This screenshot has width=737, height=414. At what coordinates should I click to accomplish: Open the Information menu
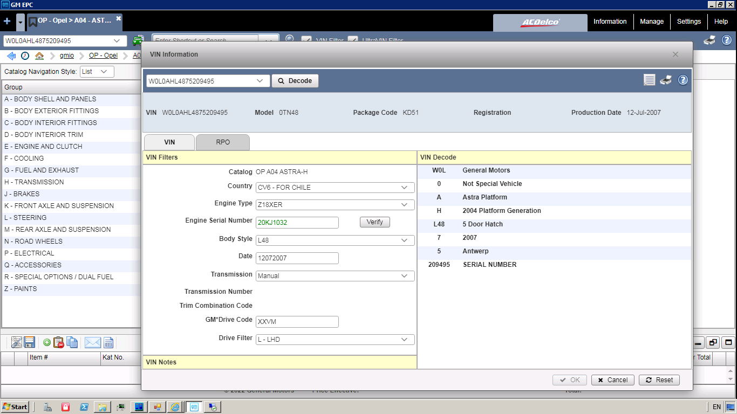coord(610,22)
